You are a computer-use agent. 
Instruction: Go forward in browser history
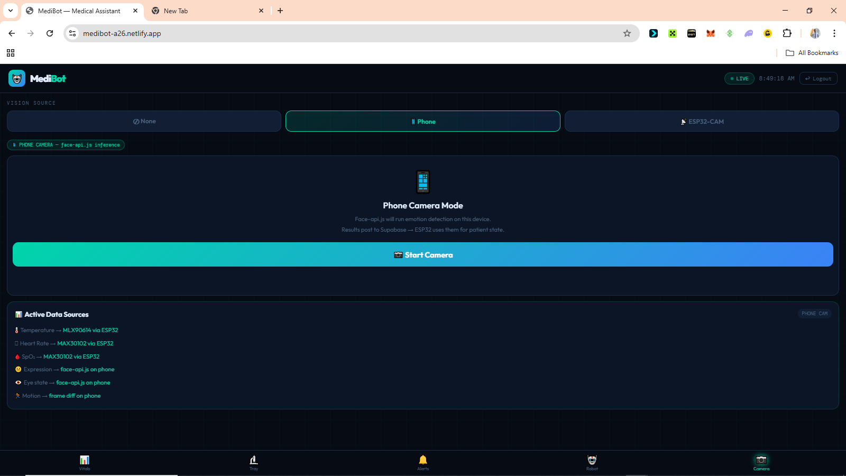pos(31,33)
